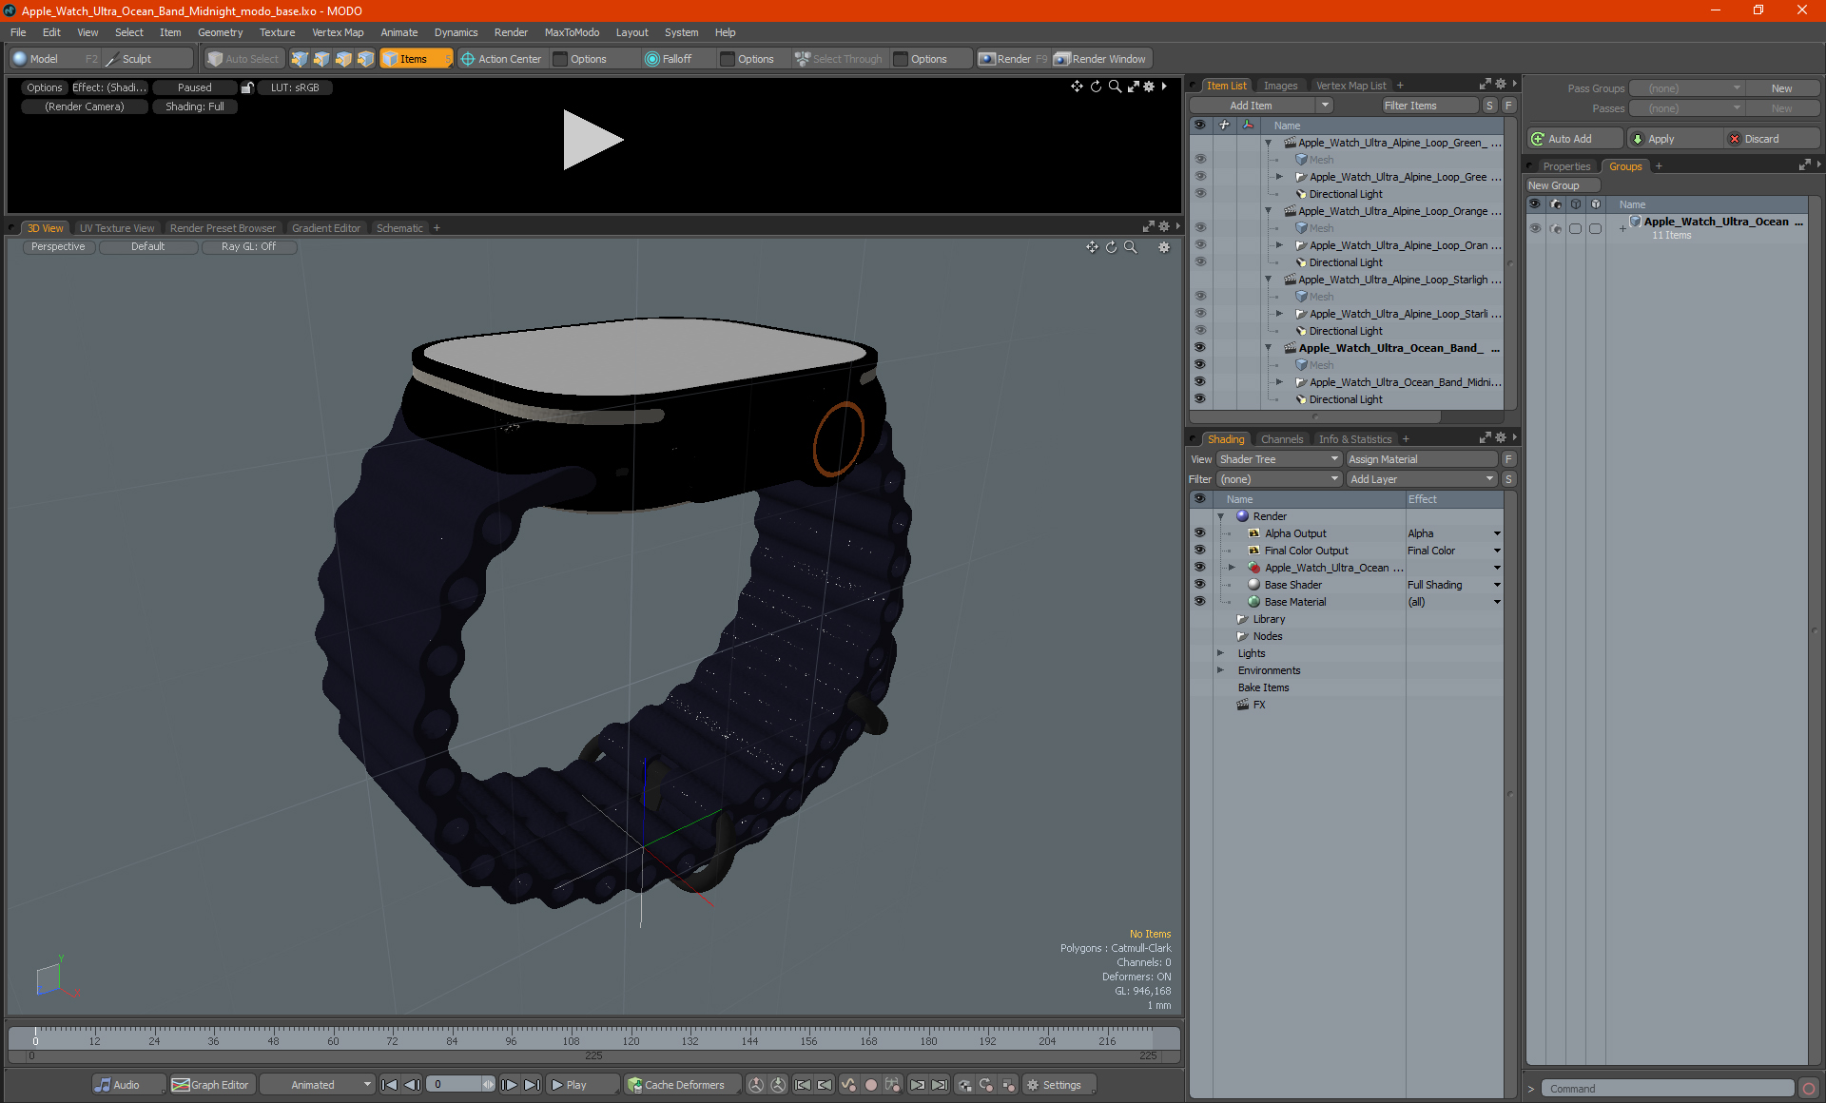
Task: Toggle visibility of Alpine_Loop_Green Mesh
Action: click(x=1199, y=160)
